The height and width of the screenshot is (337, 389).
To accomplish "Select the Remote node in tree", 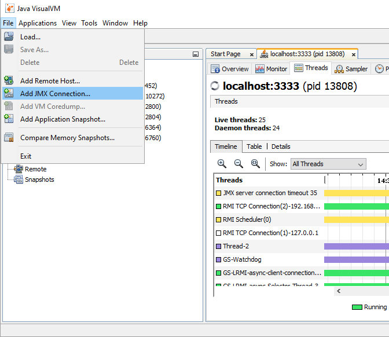I will point(35,169).
